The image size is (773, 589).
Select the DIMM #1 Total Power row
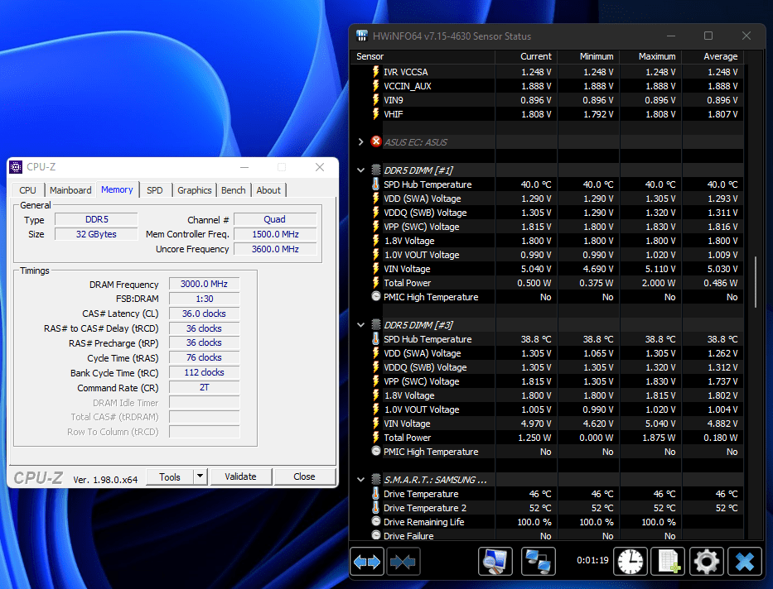(547, 283)
